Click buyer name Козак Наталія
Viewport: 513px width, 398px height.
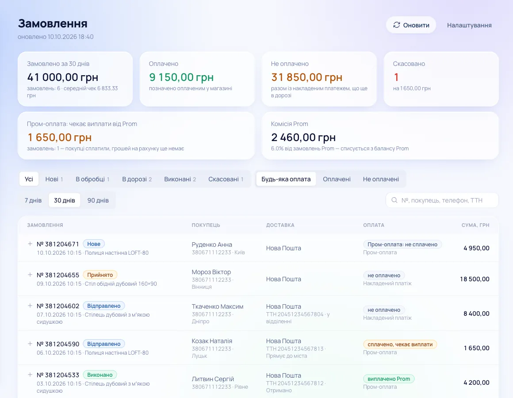(x=212, y=341)
